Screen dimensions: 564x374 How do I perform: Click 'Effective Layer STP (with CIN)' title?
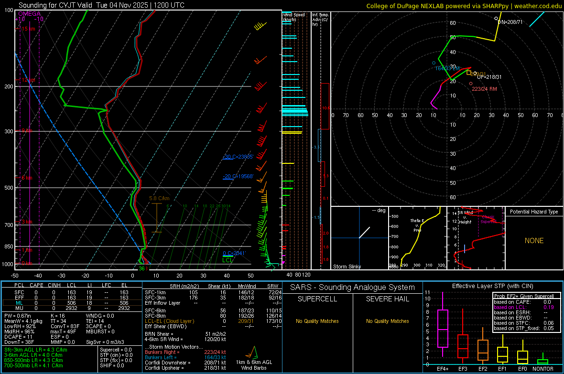point(492,286)
